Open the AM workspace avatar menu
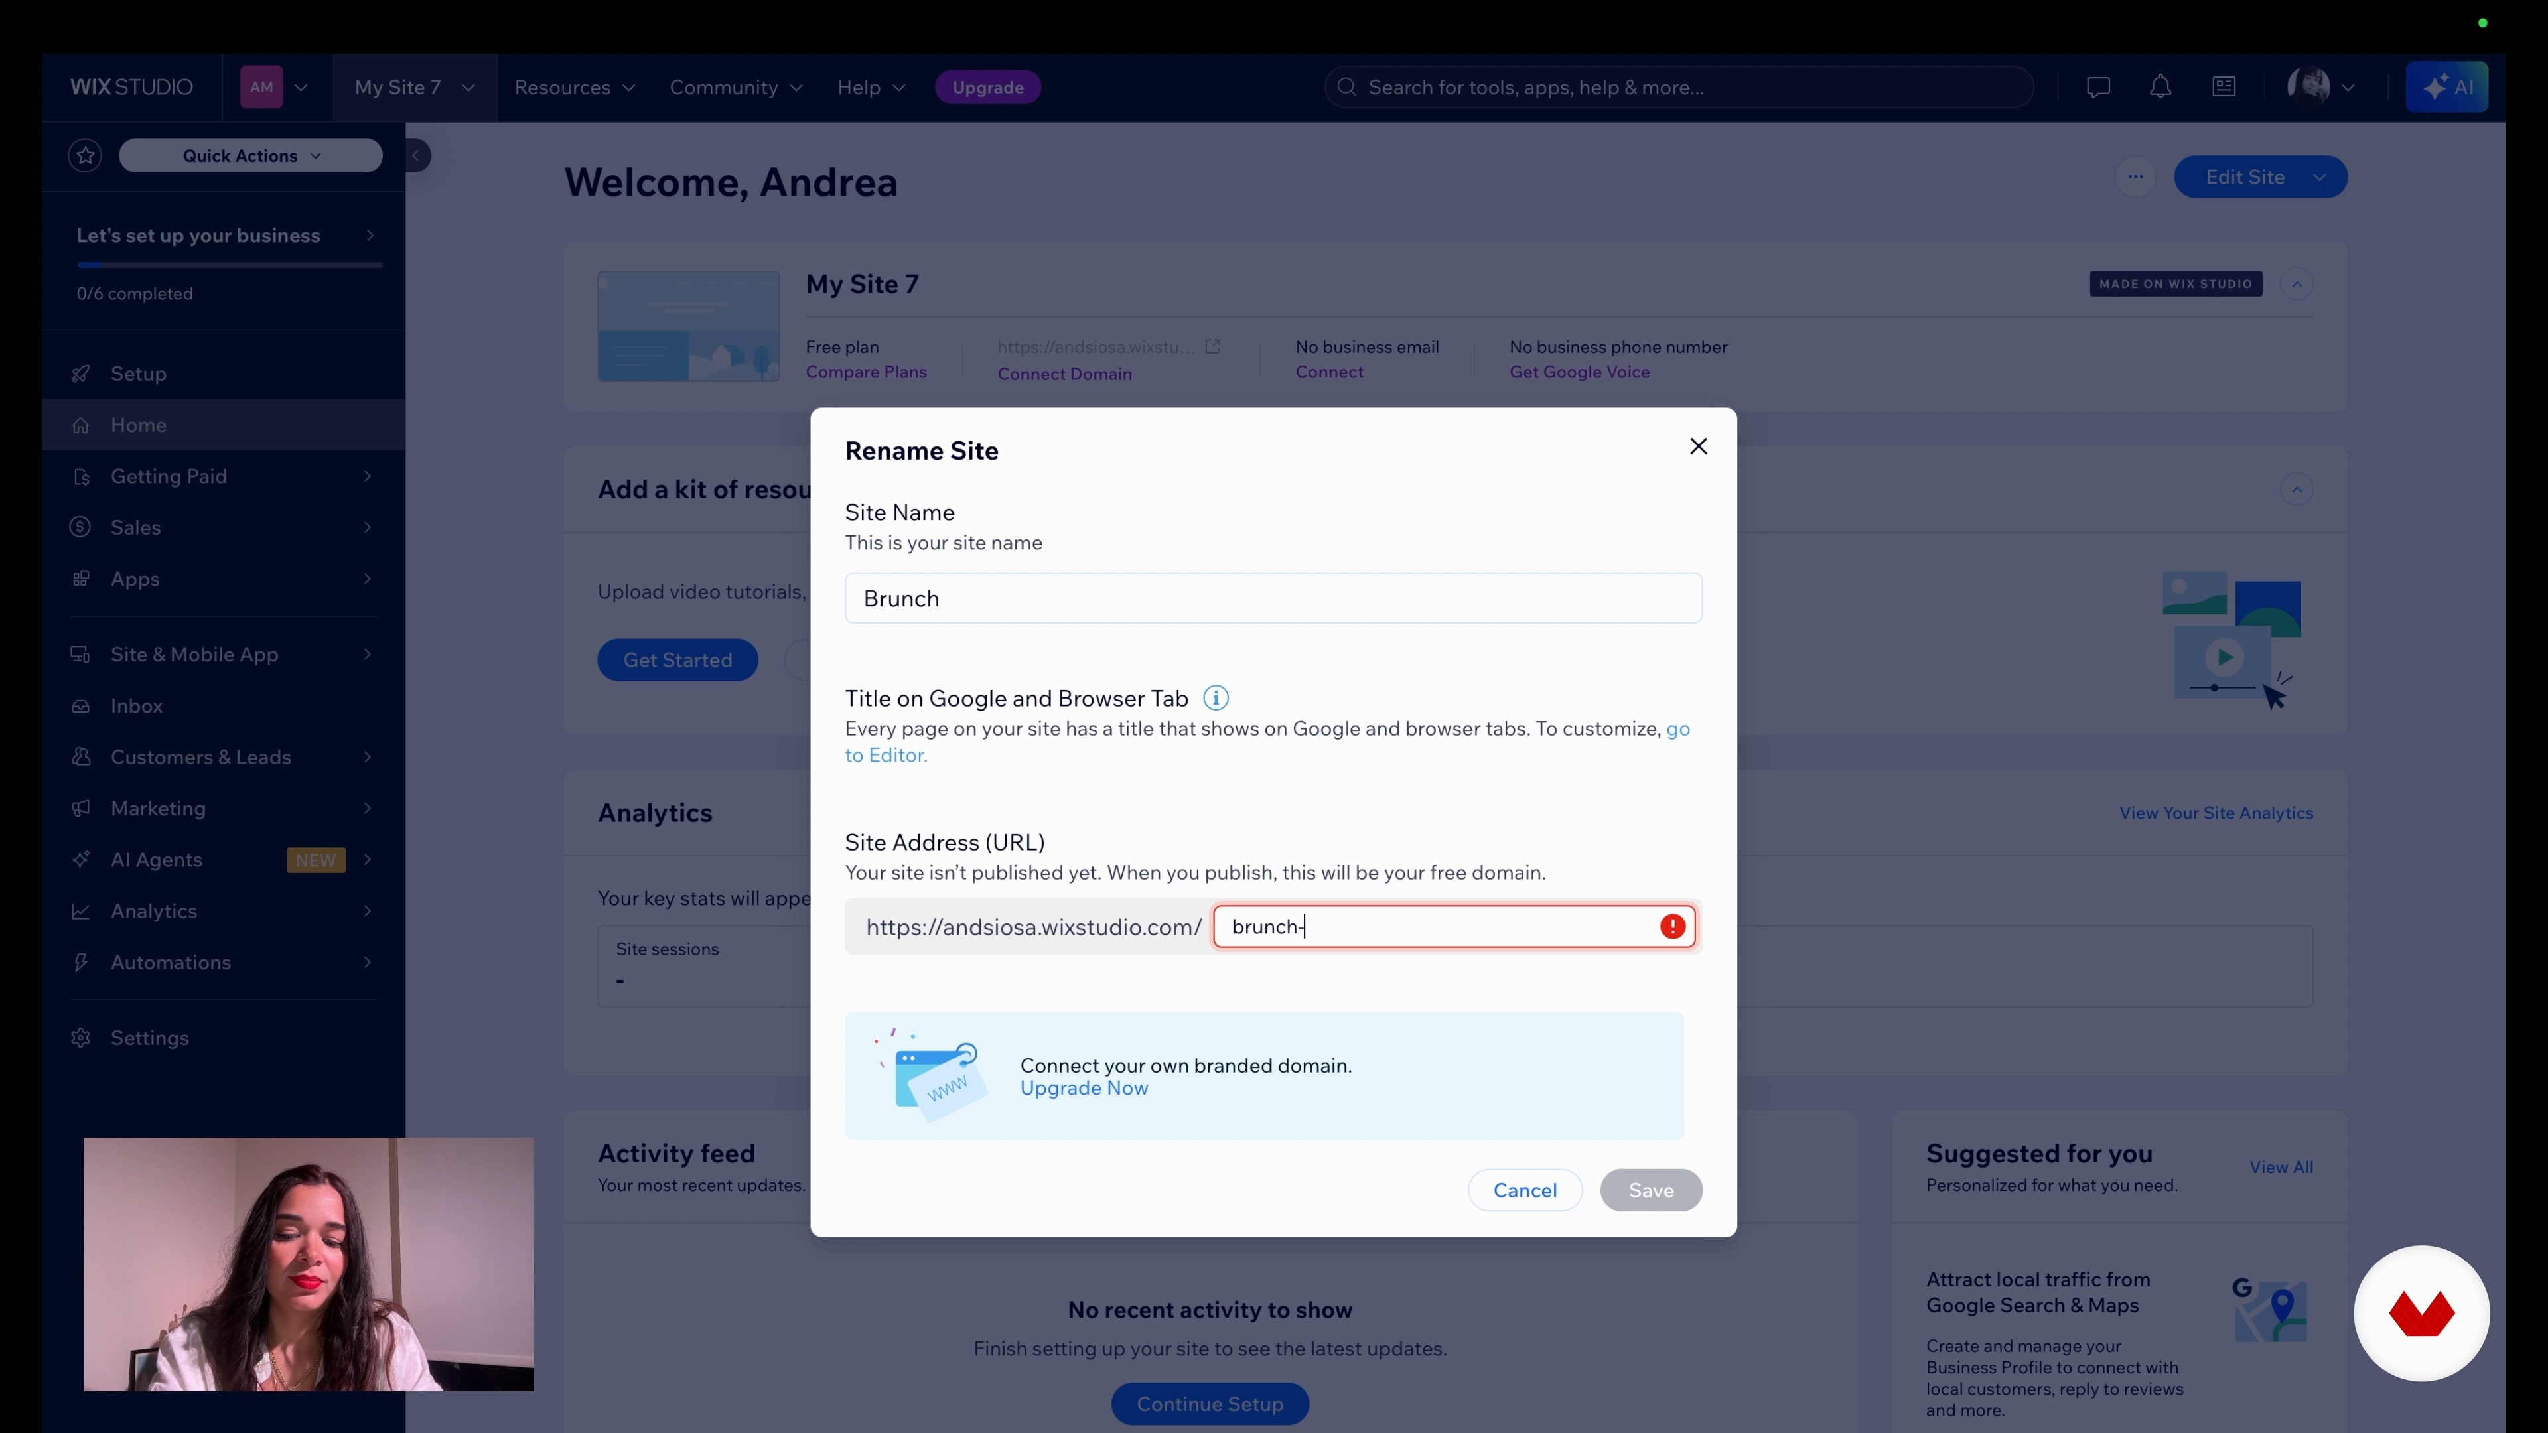 [274, 87]
